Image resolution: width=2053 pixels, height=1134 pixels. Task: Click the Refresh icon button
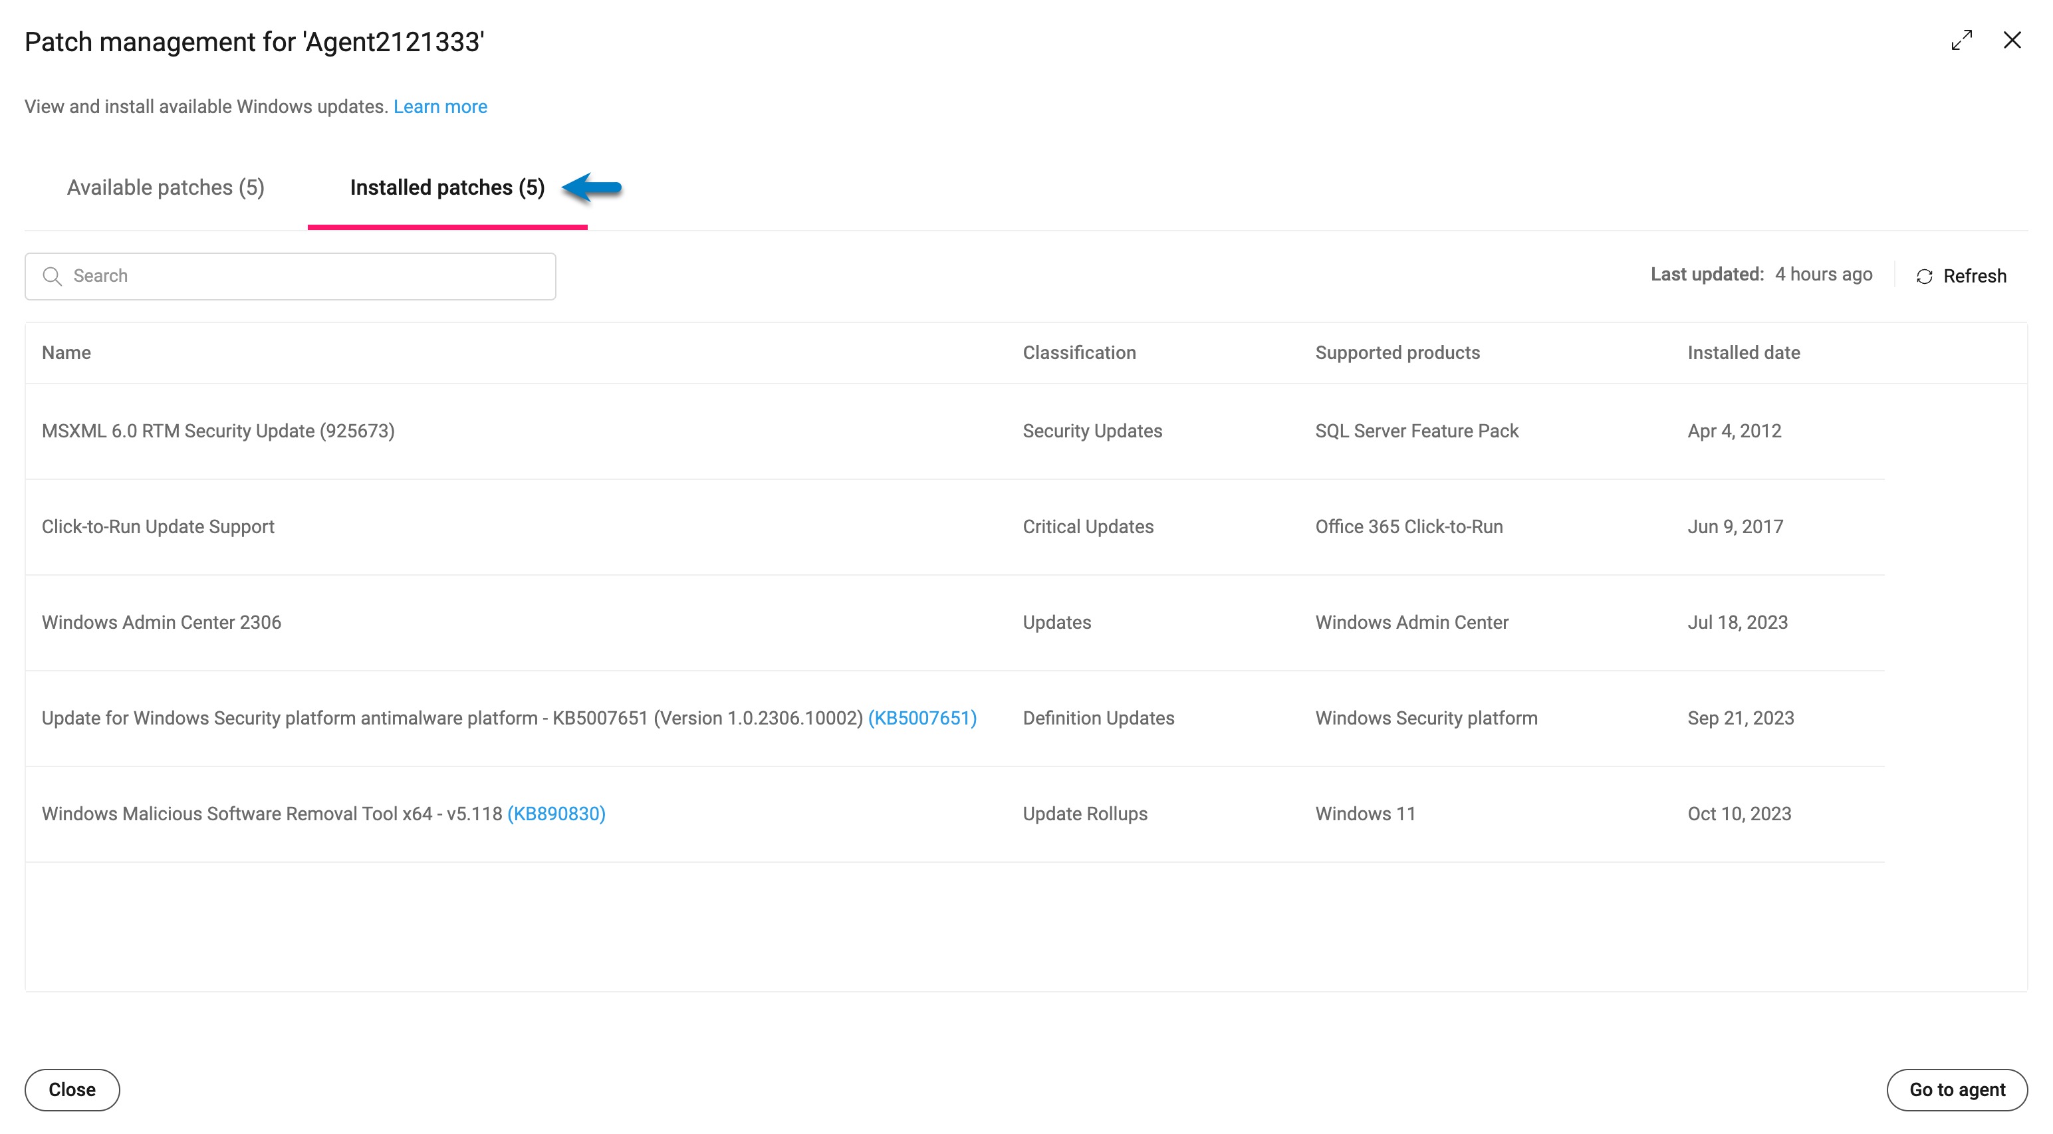pos(1924,276)
